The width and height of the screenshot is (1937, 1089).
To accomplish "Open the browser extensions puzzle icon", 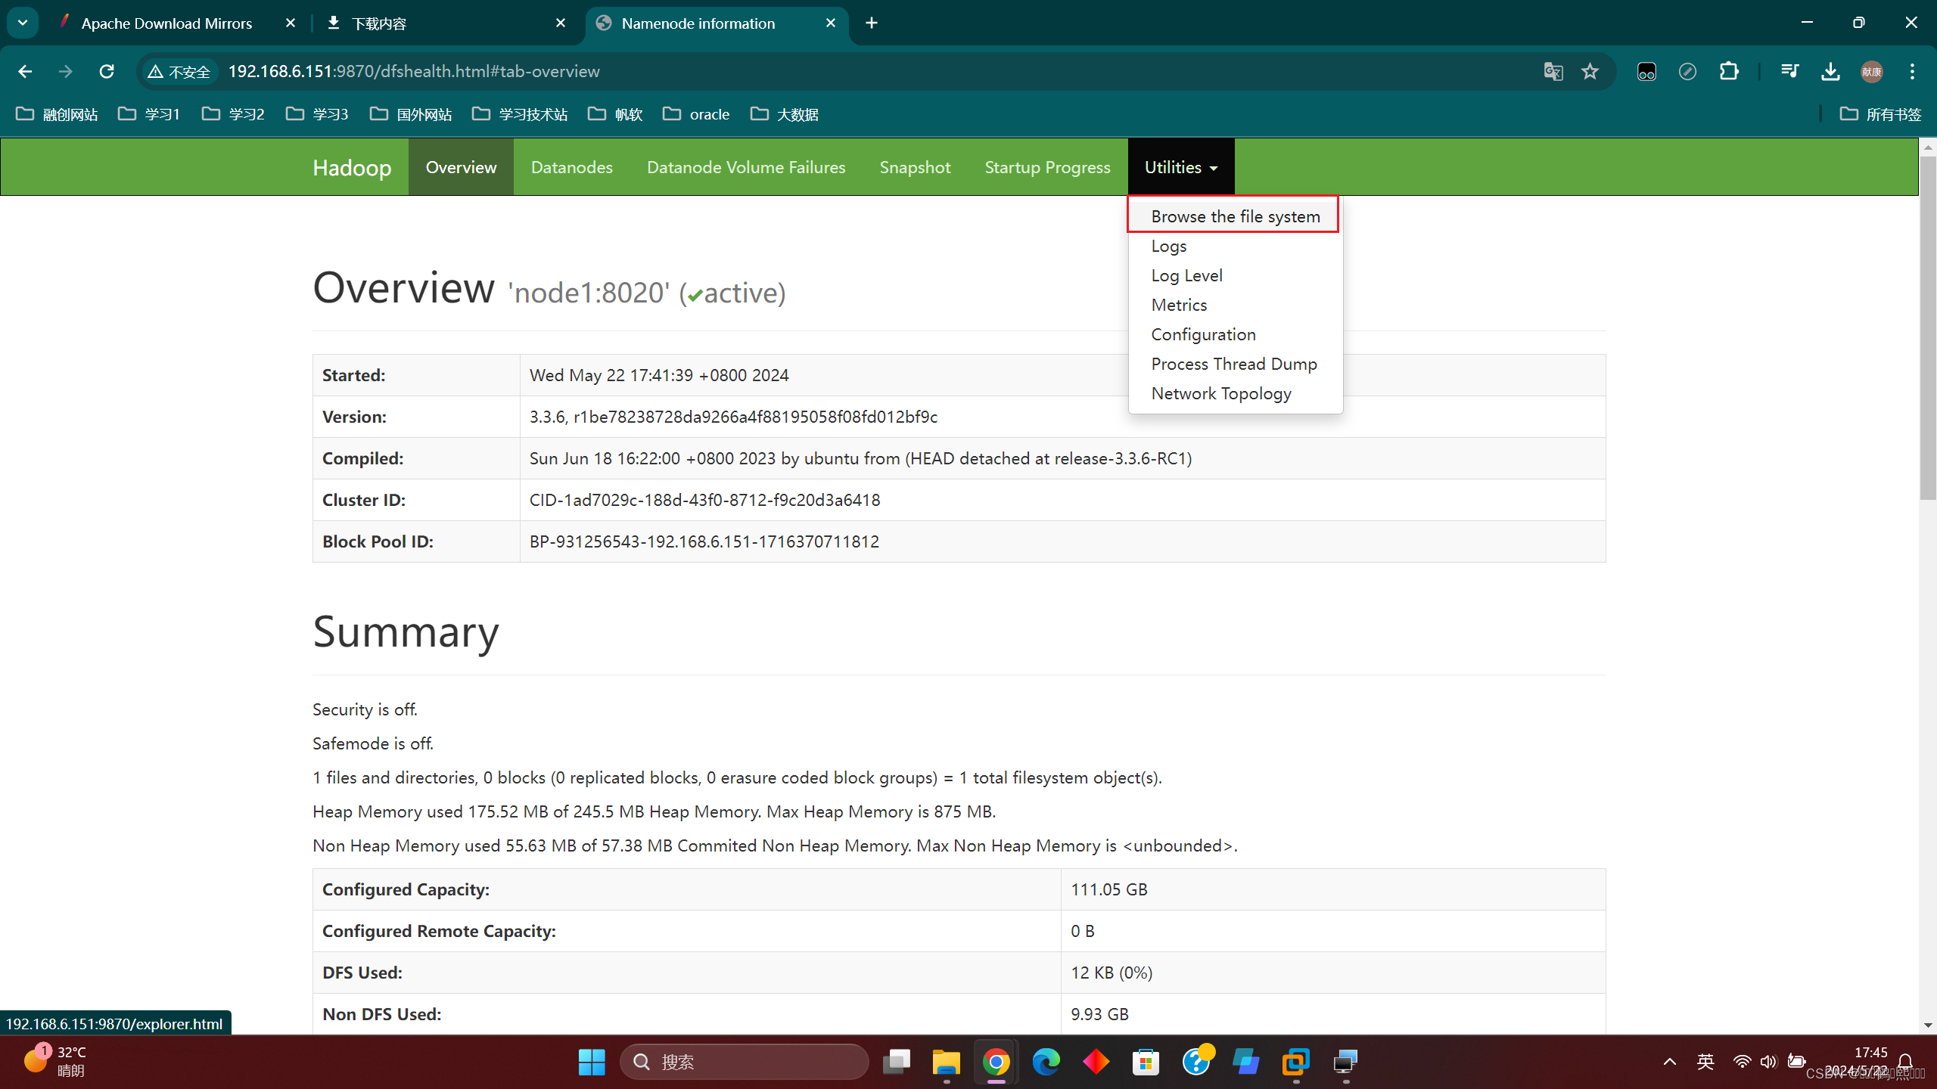I will [x=1729, y=71].
